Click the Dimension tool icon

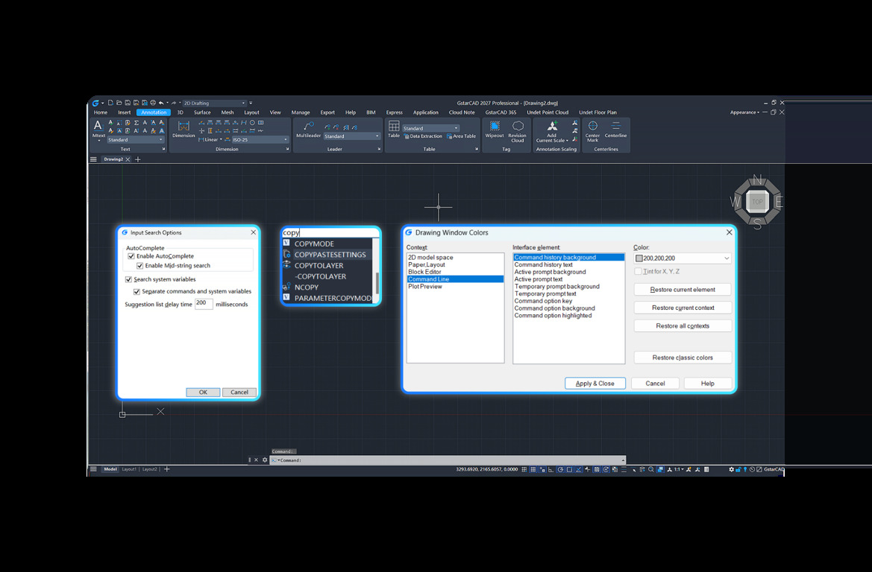184,127
